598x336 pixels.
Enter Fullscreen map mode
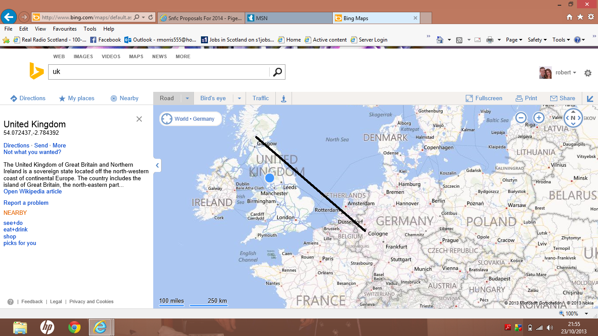tap(484, 98)
